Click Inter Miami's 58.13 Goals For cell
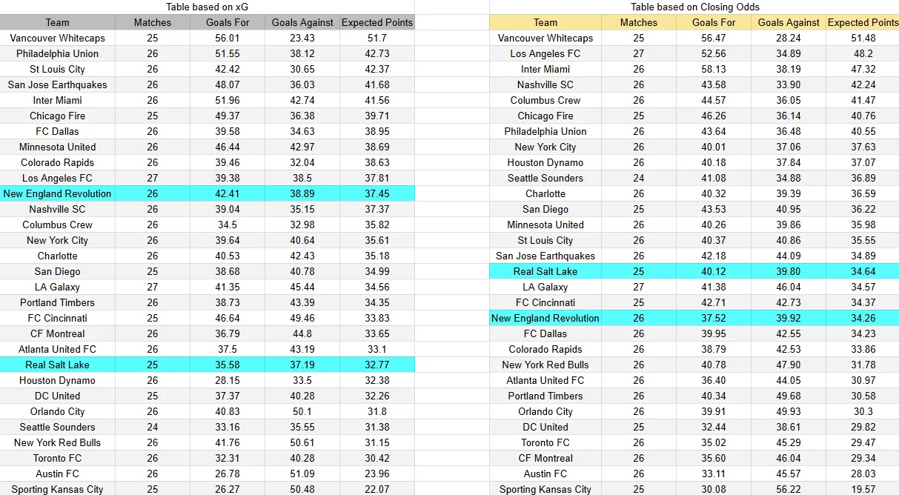 tap(714, 69)
